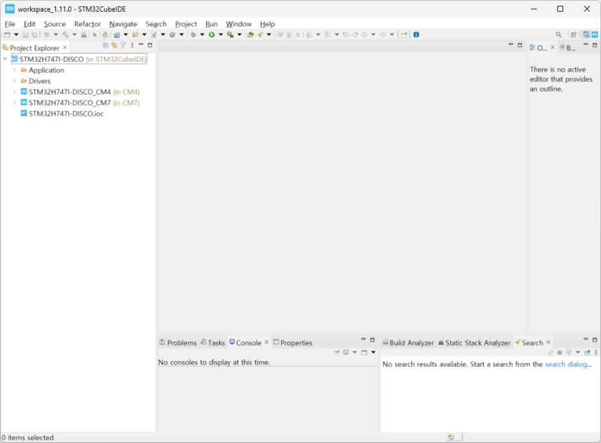Screen dimensions: 601x443
Task: Open the dropdown next to the New icon
Action: pyautogui.click(x=16, y=35)
